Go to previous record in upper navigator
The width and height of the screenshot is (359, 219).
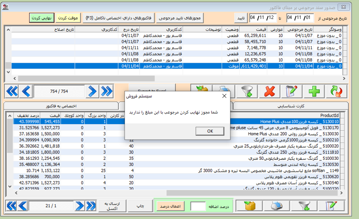pyautogui.click(x=26, y=91)
